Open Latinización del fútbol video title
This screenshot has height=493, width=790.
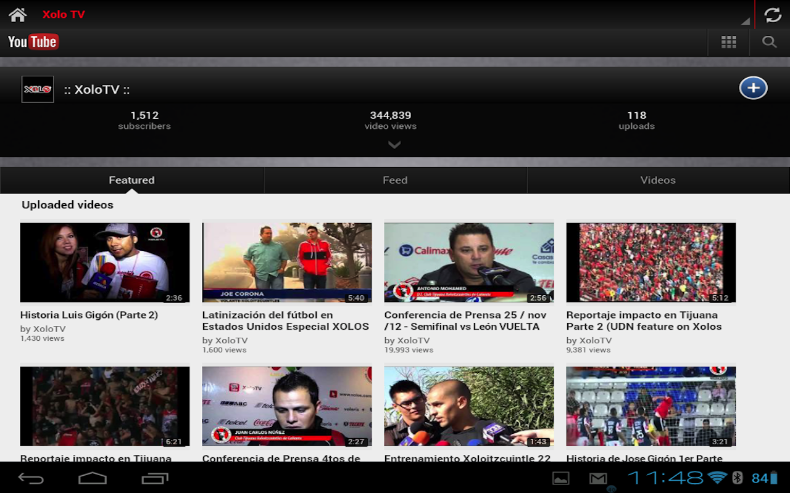coord(285,320)
